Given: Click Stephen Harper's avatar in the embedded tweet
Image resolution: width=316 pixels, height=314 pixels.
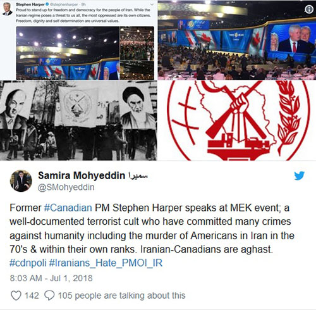Looking at the screenshot, I should (8, 9).
